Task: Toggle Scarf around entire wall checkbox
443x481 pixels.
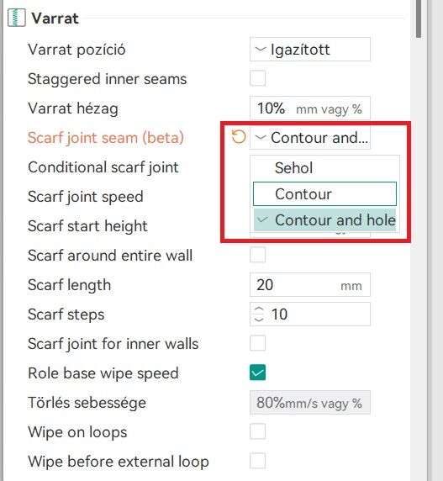Action: tap(257, 256)
